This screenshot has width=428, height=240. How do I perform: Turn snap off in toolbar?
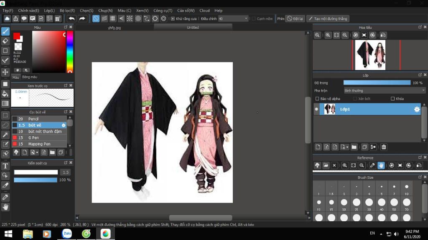click(96, 18)
